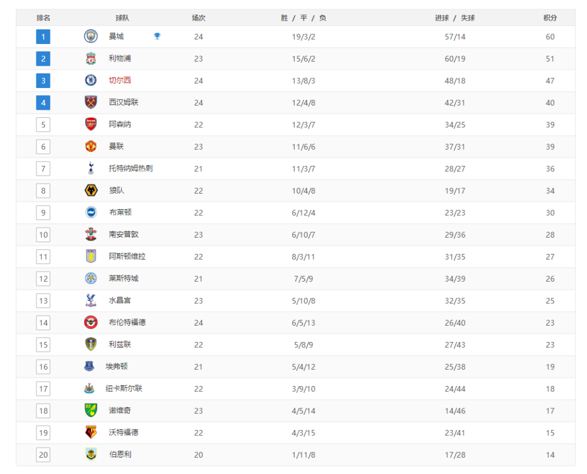587x474 pixels.
Task: Click the 排名 column header
Action: [x=43, y=18]
